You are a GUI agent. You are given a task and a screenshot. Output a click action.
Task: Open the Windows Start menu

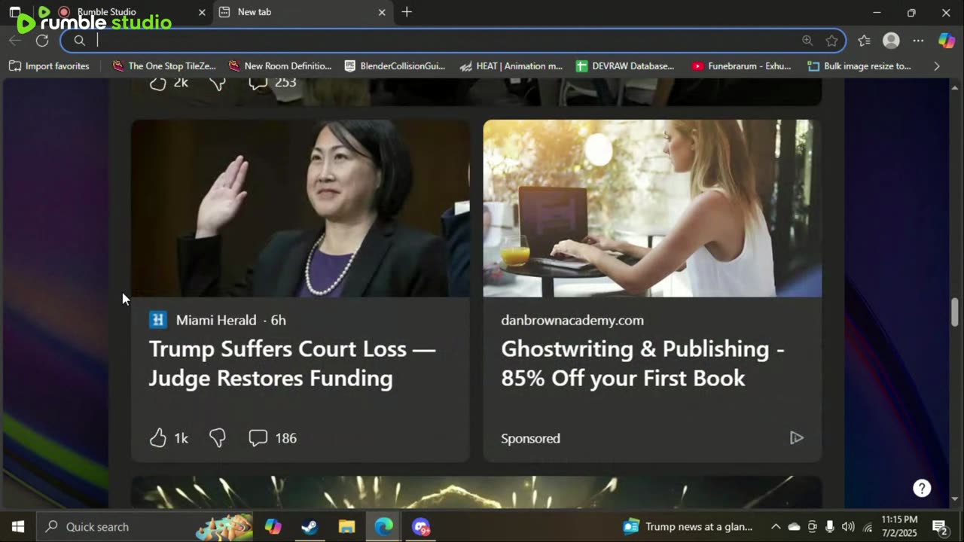click(18, 527)
